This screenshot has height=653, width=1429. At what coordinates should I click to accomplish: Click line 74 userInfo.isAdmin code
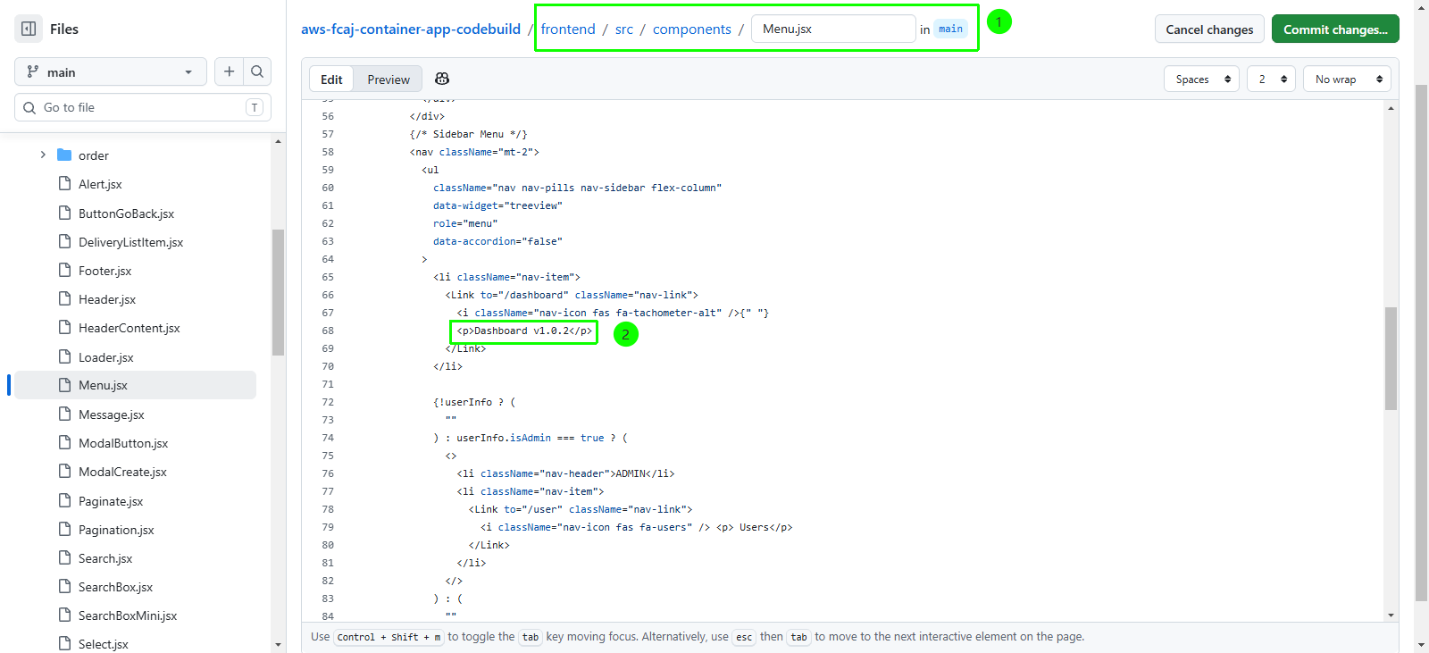pyautogui.click(x=531, y=438)
